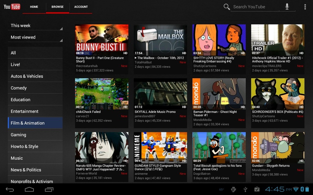Tap the clipboard checkmark notification icon
The image size is (313, 195).
(257, 189)
